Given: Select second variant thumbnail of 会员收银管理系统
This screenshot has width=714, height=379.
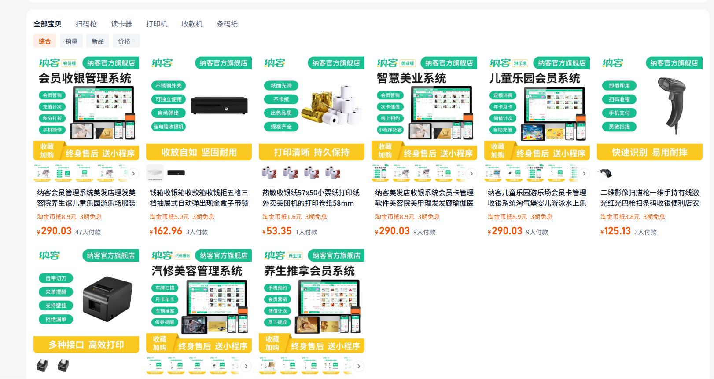Looking at the screenshot, I should (x=63, y=173).
